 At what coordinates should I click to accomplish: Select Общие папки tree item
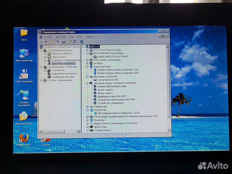point(59,57)
